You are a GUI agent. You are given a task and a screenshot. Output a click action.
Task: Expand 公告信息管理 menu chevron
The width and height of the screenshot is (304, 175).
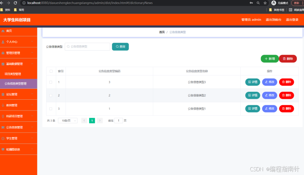pyautogui.click(x=32, y=127)
